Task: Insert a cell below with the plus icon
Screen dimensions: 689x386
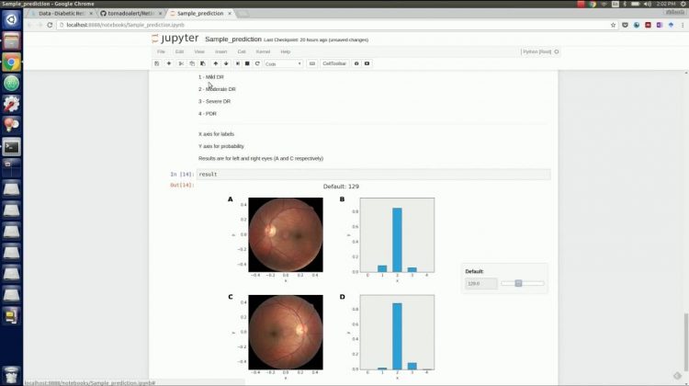Action: [x=169, y=63]
